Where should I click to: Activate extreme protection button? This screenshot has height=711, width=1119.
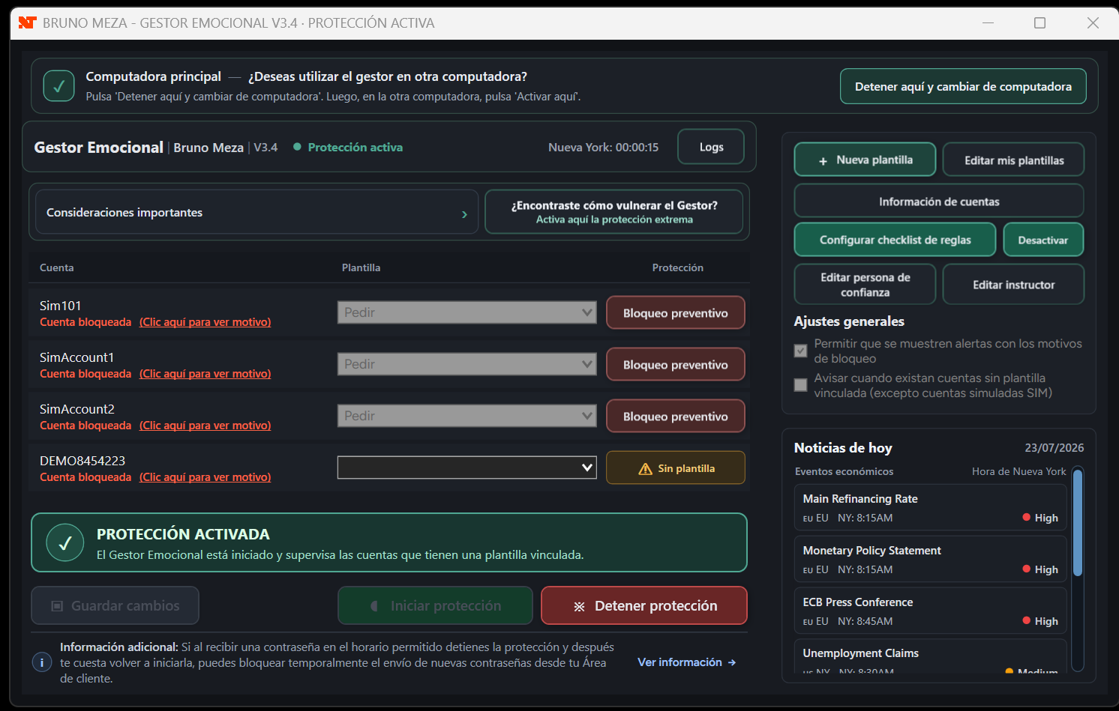point(614,212)
